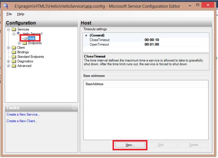This screenshot has height=158, width=218.
Task: Expand the Advanced tree node
Action: tap(8, 66)
